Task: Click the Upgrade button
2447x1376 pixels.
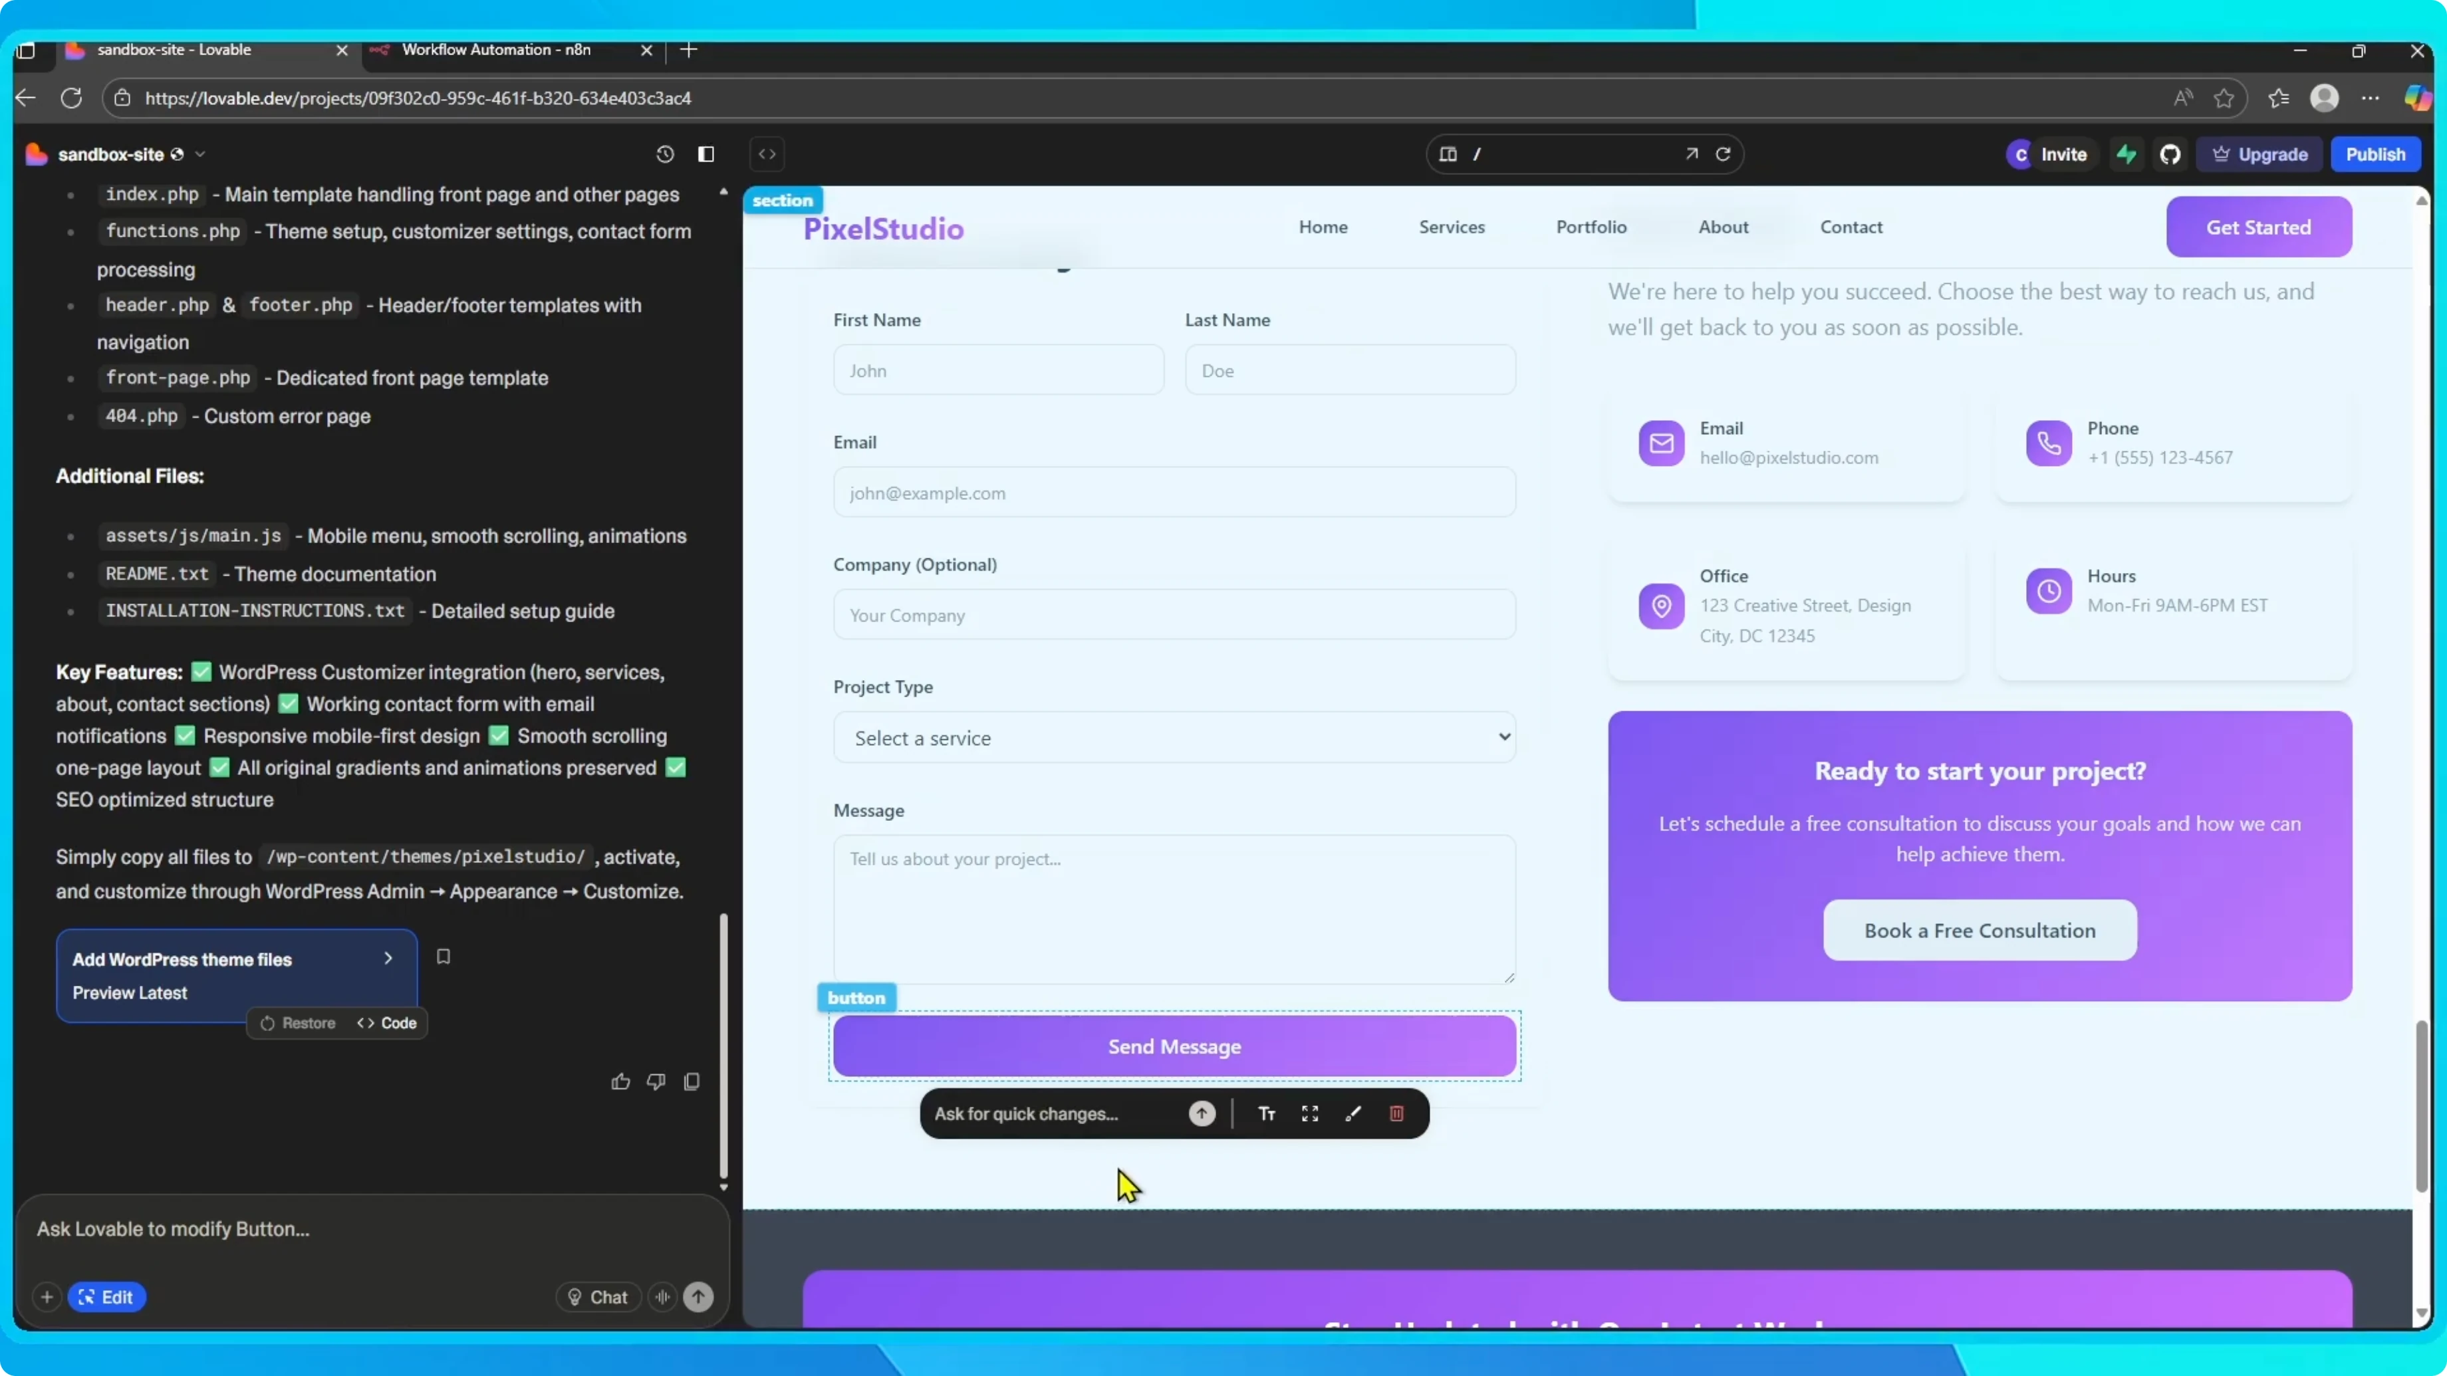Action: [2261, 154]
